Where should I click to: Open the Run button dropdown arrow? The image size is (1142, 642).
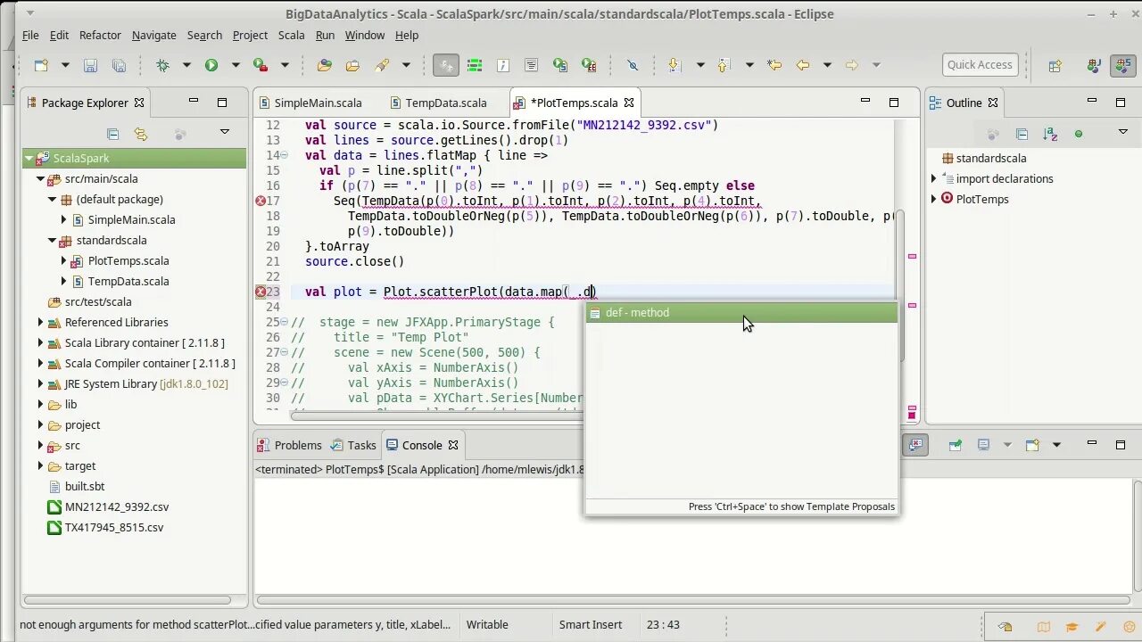[236, 65]
